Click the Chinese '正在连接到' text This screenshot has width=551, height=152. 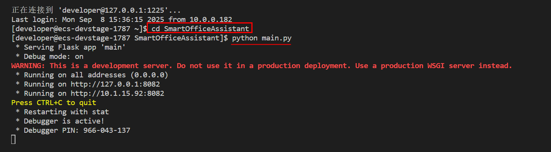[32, 10]
